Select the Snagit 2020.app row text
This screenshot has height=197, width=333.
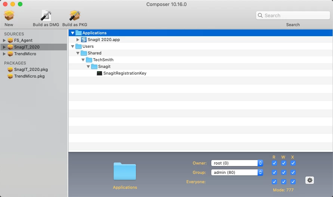104,40
